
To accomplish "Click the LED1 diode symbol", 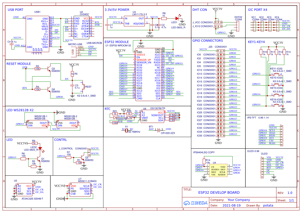I will coord(177,19).
